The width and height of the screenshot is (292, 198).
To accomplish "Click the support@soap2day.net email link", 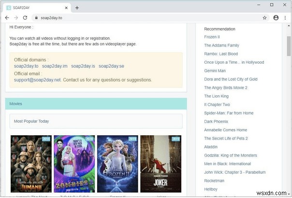I will pos(37,80).
